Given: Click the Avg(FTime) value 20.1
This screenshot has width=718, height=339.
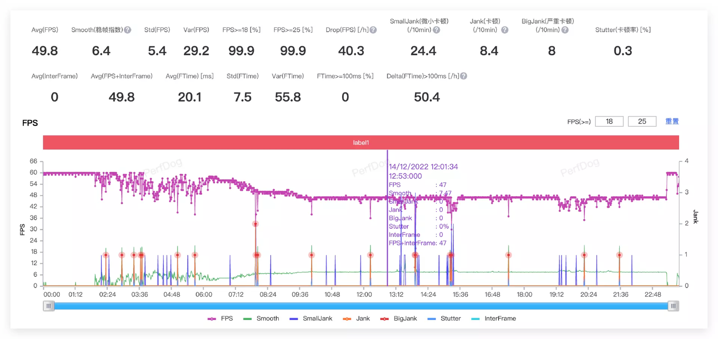Looking at the screenshot, I should 190,97.
